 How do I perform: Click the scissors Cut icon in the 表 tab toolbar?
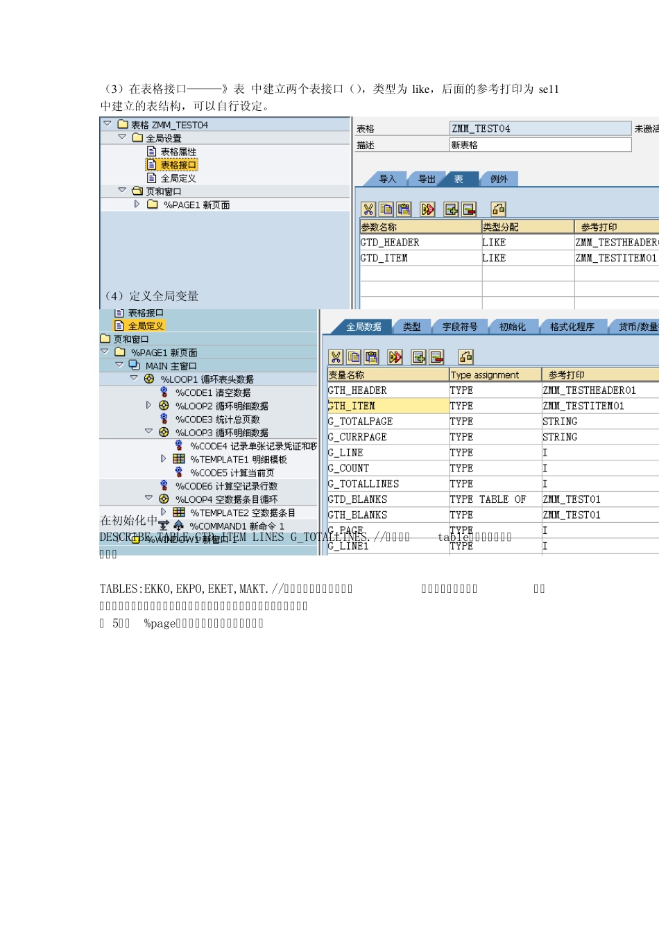(368, 209)
